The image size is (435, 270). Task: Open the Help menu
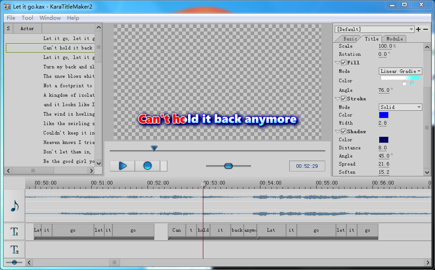[x=73, y=18]
